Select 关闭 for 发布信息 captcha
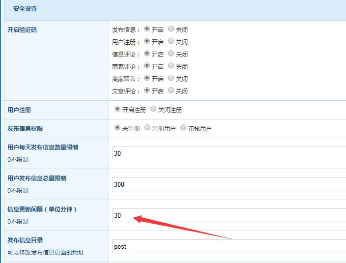Viewport: 346px width, 263px height. click(171, 29)
